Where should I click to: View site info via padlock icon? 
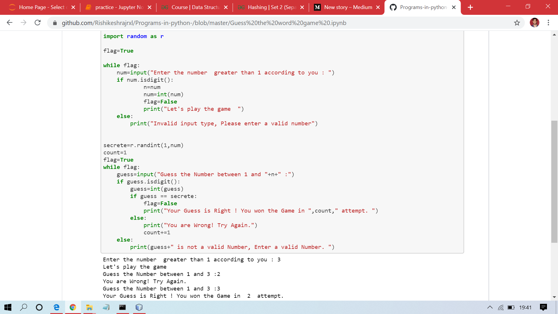(55, 23)
